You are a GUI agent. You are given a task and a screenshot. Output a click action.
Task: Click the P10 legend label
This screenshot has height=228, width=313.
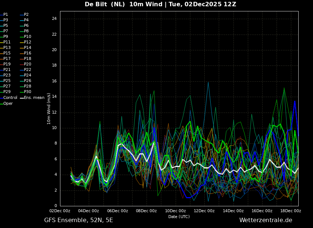point(28,37)
